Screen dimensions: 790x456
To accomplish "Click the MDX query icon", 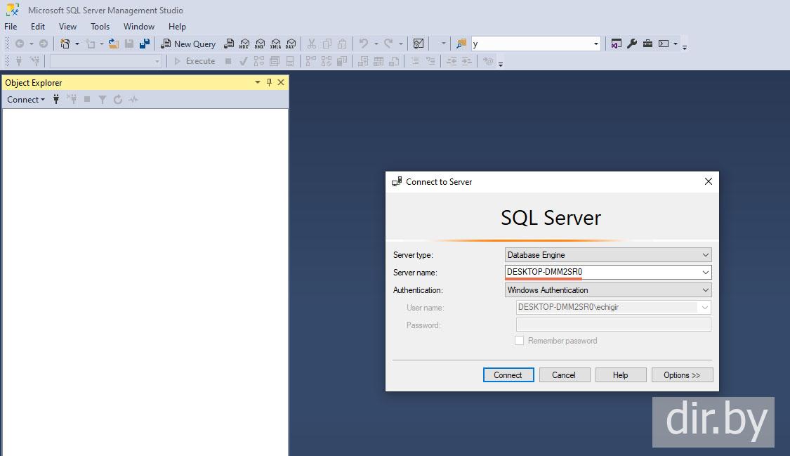I will [244, 44].
